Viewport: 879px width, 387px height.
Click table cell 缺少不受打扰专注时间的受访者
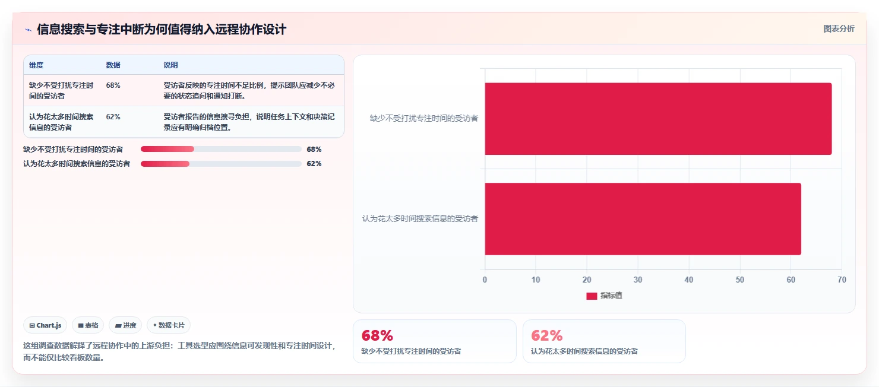tap(62, 90)
